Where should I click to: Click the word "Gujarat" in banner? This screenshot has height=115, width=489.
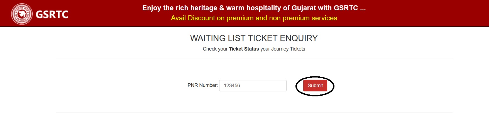tap(304, 8)
